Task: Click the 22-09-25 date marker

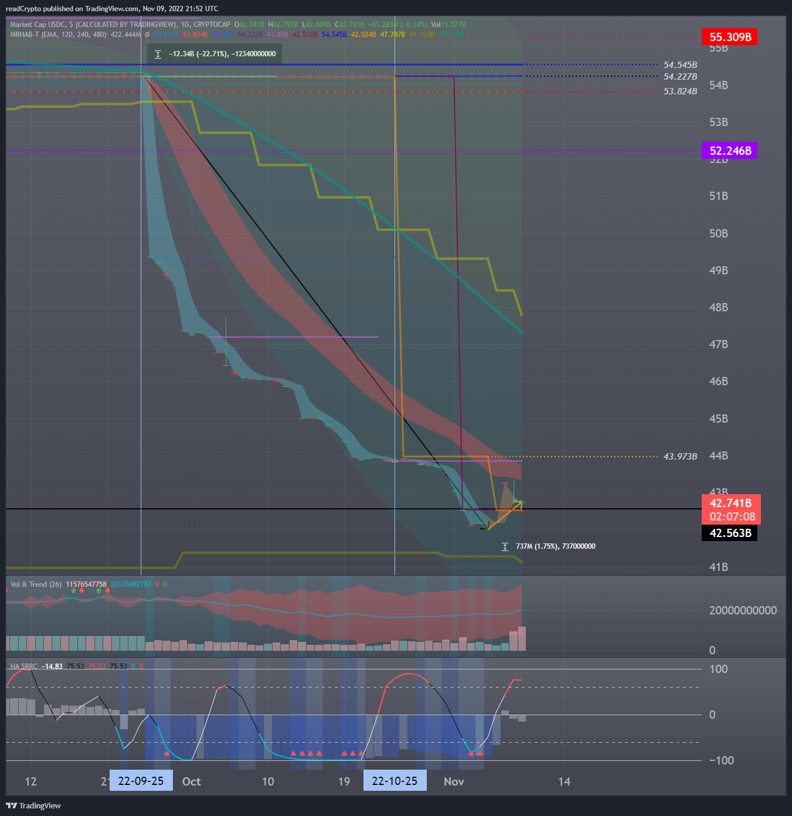Action: tap(141, 781)
